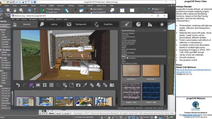The width and height of the screenshot is (212, 119).
Task: Open the Express Tools ribbon tab
Action: pyautogui.click(x=102, y=6)
